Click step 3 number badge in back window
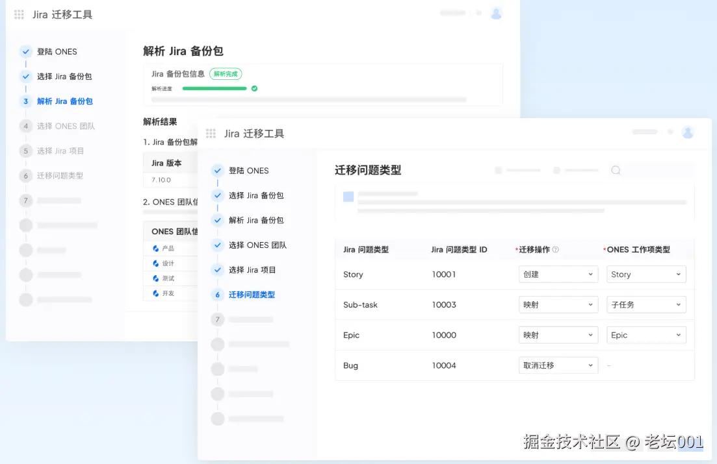The height and width of the screenshot is (464, 717). pyautogui.click(x=25, y=101)
